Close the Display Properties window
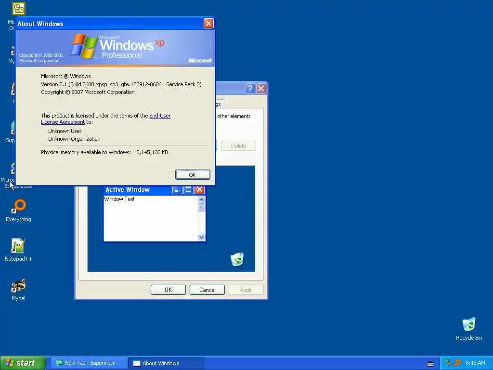This screenshot has width=493, height=370. pyautogui.click(x=261, y=89)
